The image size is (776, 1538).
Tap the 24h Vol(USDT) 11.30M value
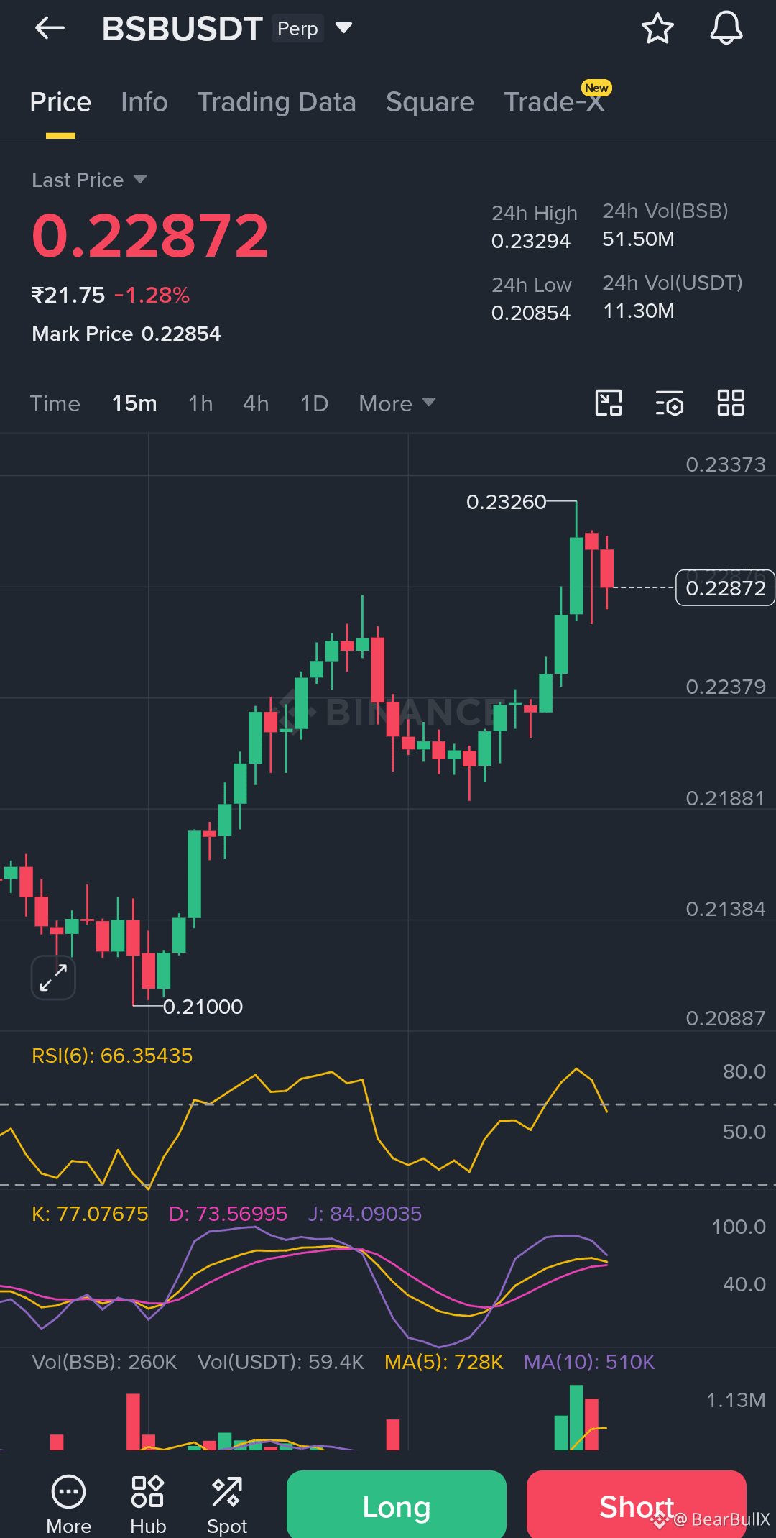[x=638, y=311]
